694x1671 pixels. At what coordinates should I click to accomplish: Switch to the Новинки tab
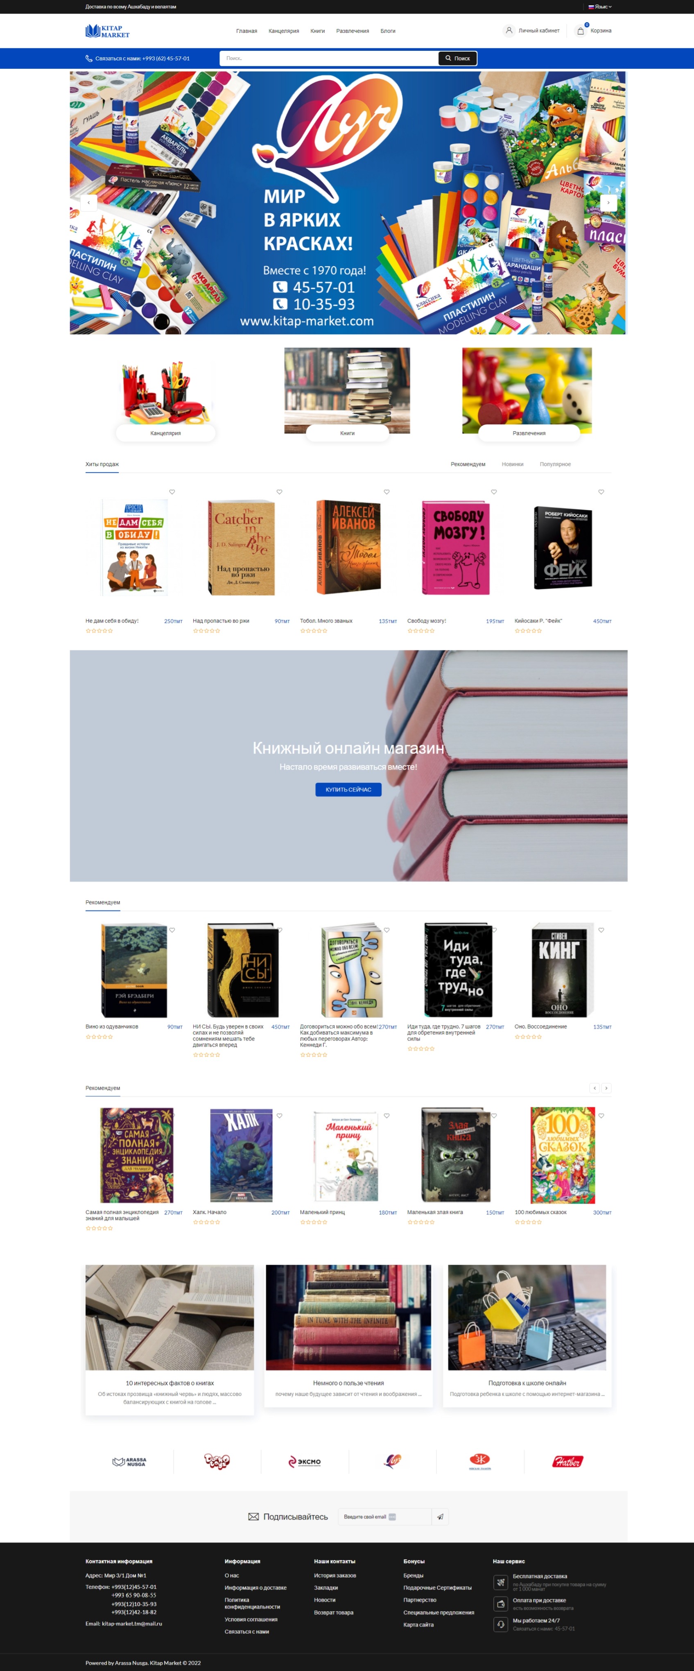(x=512, y=464)
